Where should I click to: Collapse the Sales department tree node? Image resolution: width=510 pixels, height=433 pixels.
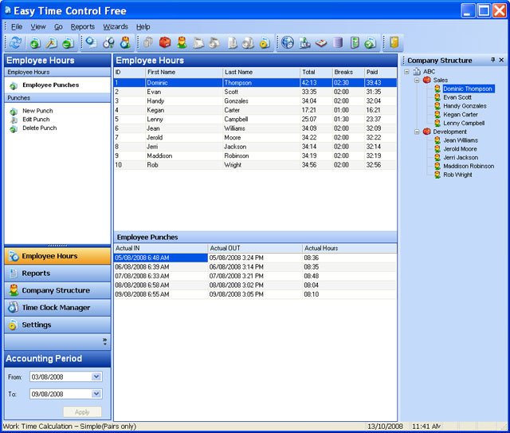coord(417,80)
